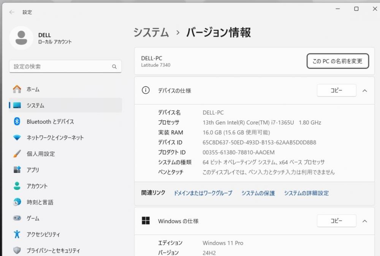The width and height of the screenshot is (380, 256).
Task: Click the アカウント person icon
Action: pyautogui.click(x=17, y=186)
